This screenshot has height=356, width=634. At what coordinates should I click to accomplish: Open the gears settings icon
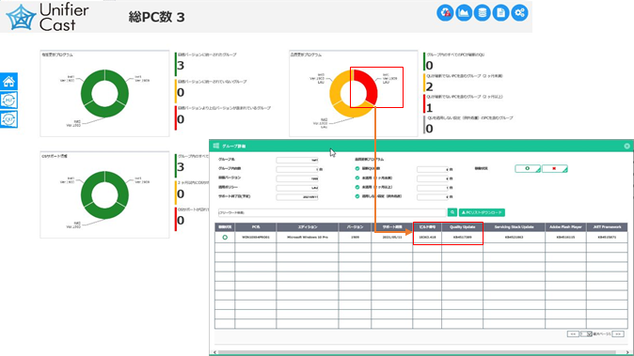pyautogui.click(x=519, y=13)
